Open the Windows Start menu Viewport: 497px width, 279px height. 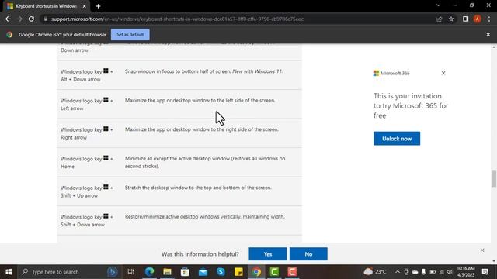pyautogui.click(x=9, y=272)
